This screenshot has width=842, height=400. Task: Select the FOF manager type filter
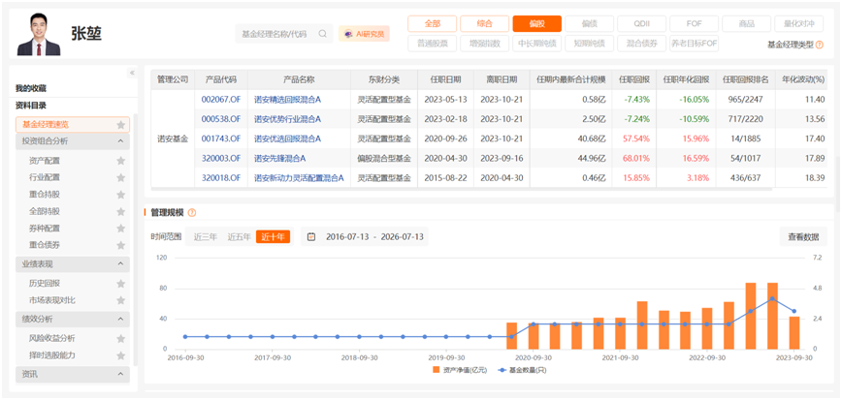click(694, 23)
